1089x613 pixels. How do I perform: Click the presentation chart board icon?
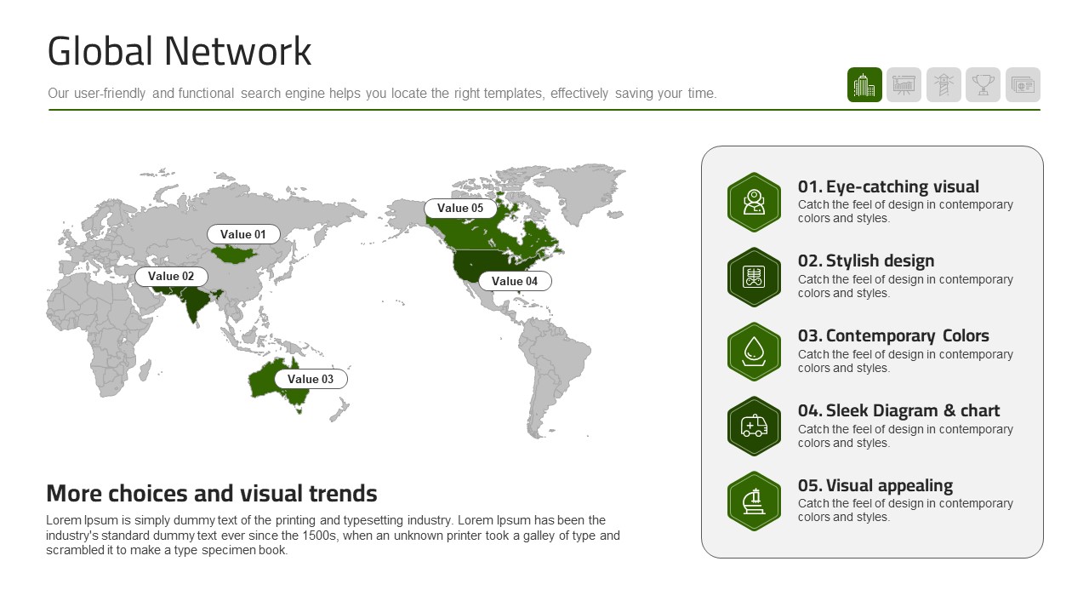tap(904, 85)
